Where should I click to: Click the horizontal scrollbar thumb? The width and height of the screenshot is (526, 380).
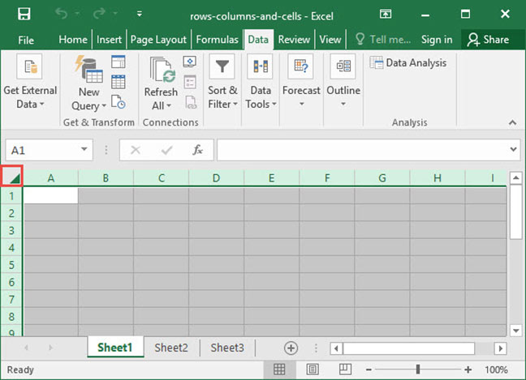point(408,348)
